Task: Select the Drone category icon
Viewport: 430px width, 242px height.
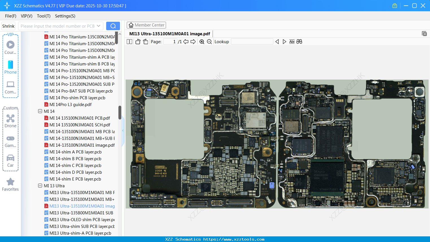Action: click(x=10, y=118)
